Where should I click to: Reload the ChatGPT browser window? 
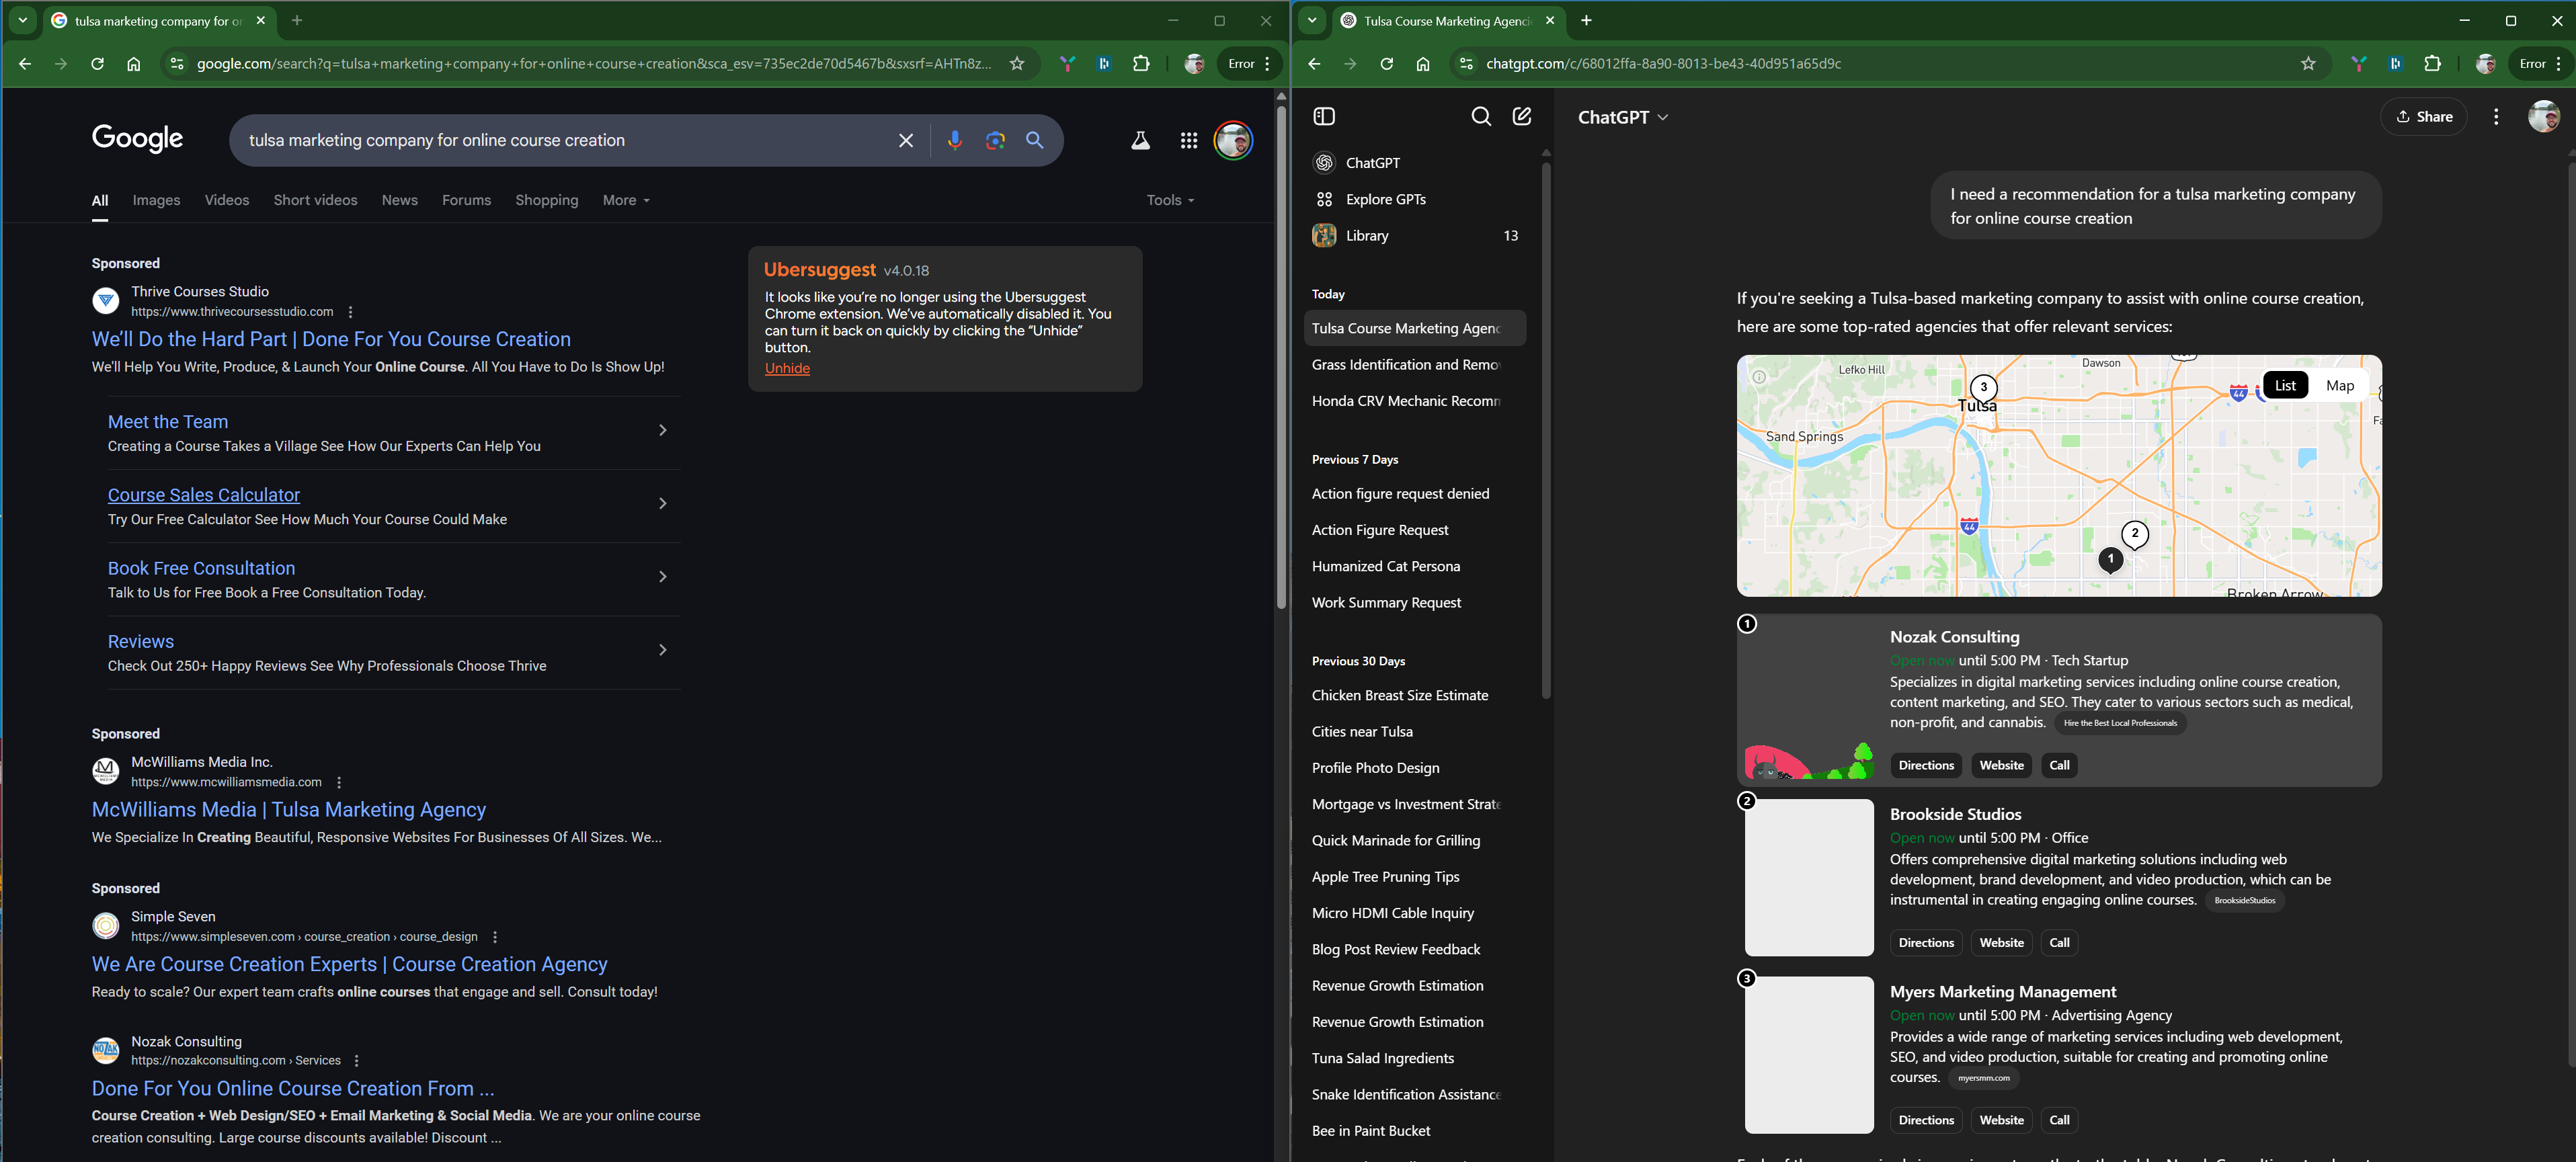pos(1386,64)
